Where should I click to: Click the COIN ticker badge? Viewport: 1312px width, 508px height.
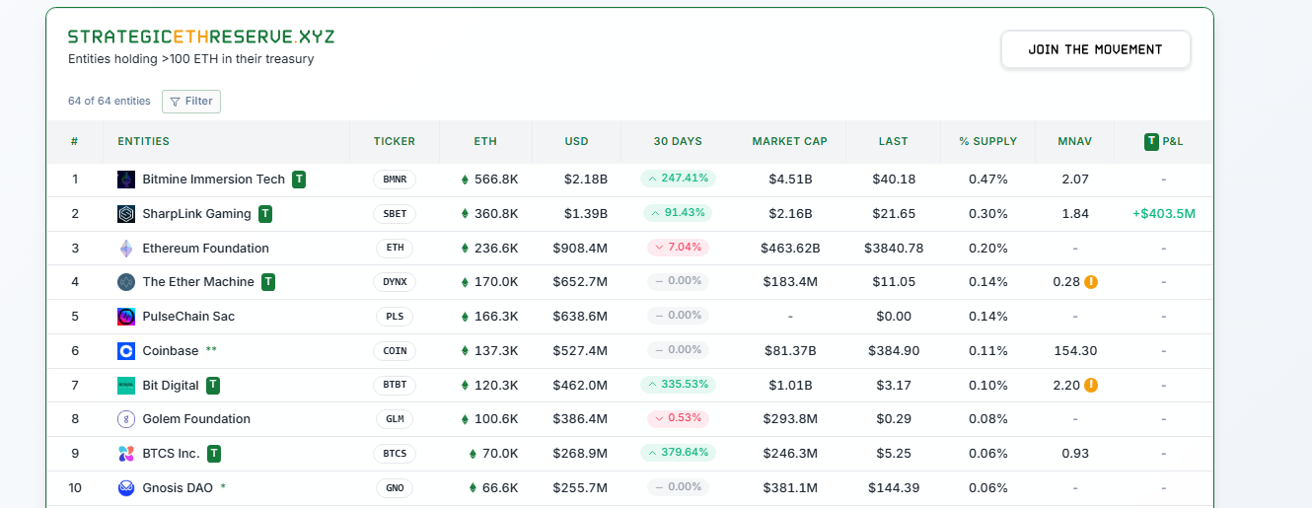395,351
